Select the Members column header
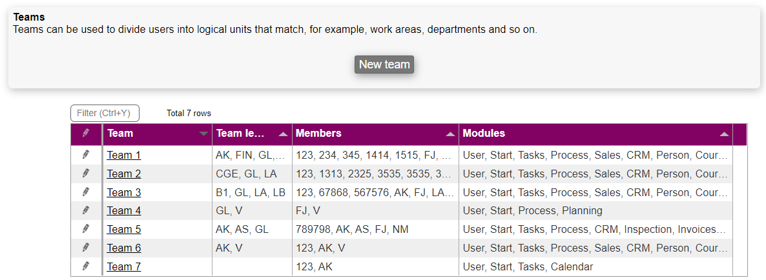Screen dimensions: 766x280 [x=318, y=134]
